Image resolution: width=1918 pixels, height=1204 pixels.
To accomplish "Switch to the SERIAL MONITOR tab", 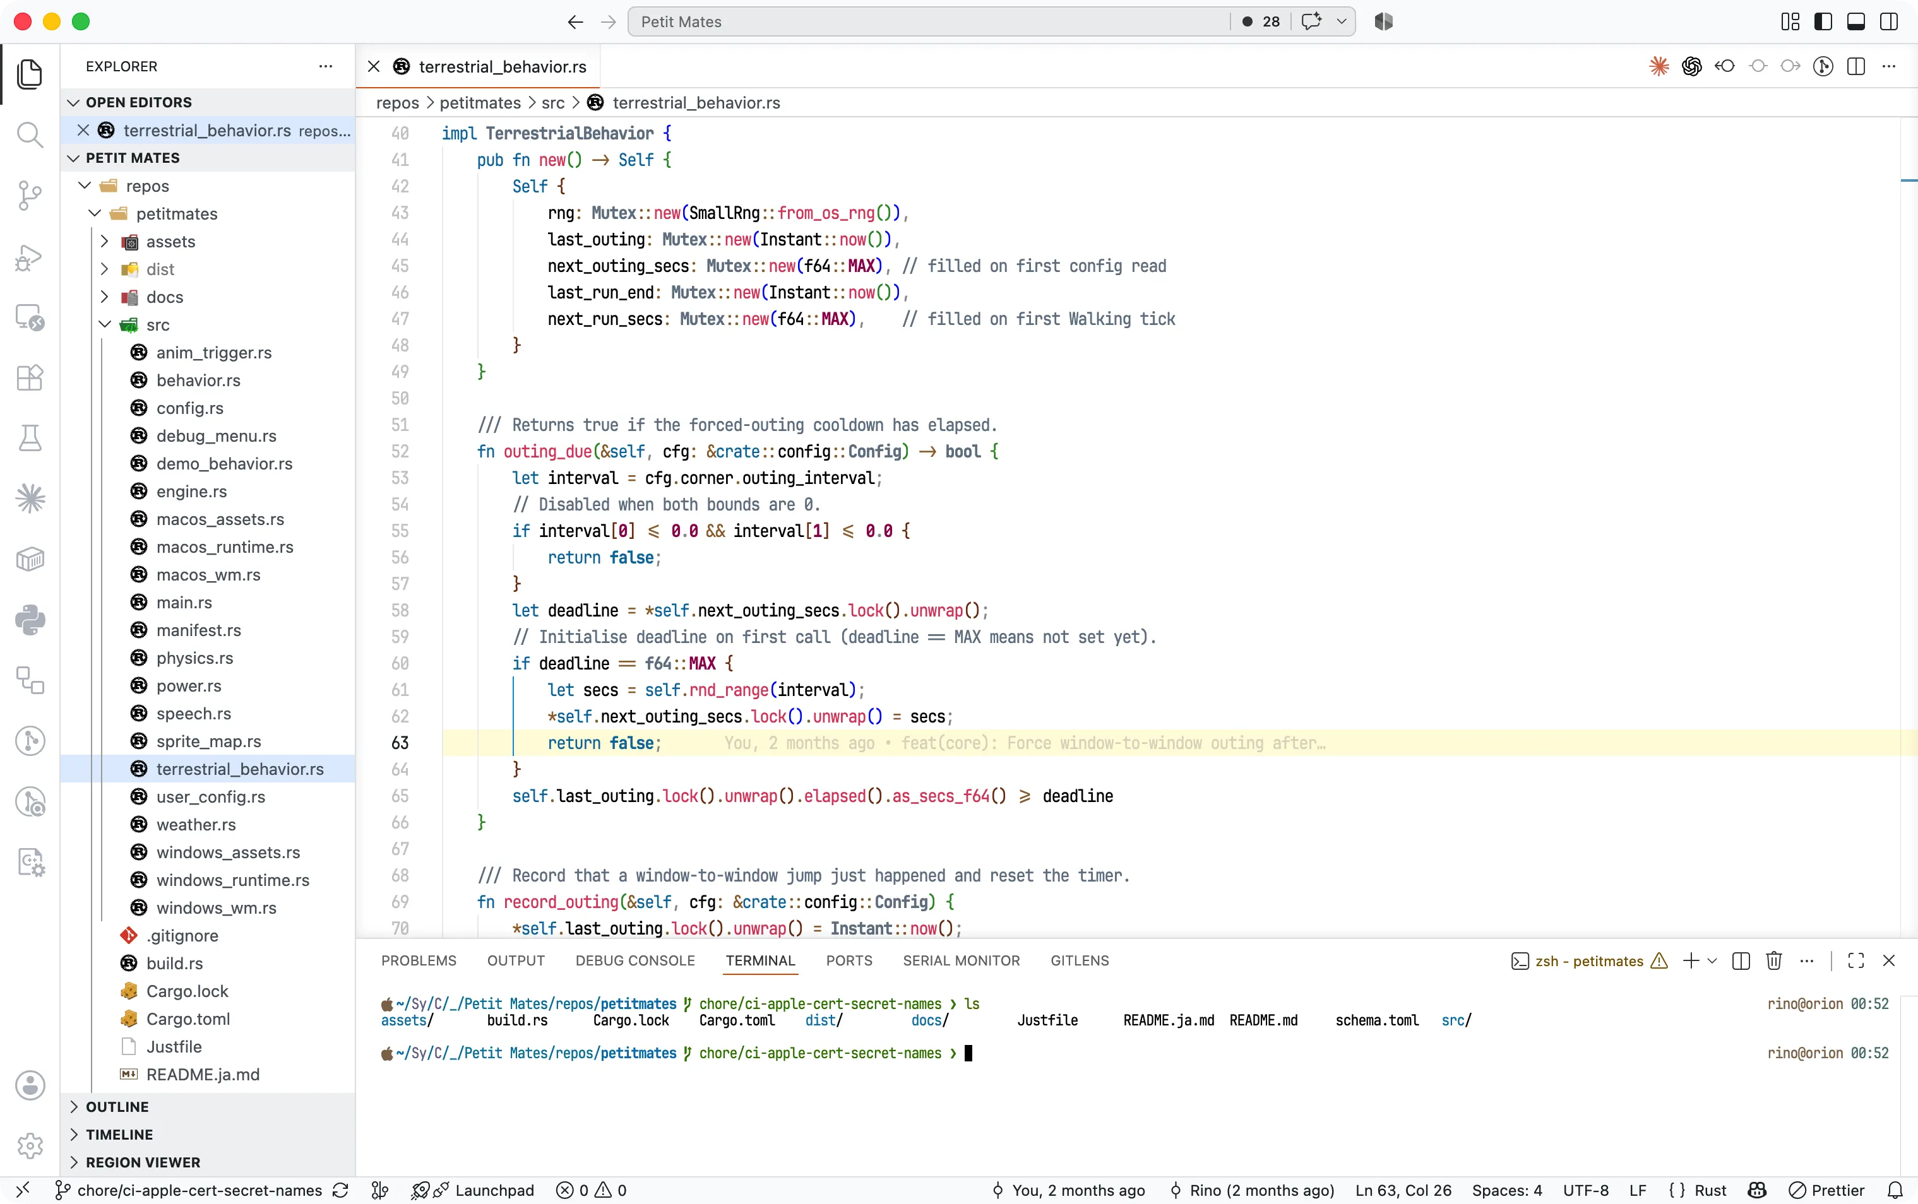I will 962,961.
